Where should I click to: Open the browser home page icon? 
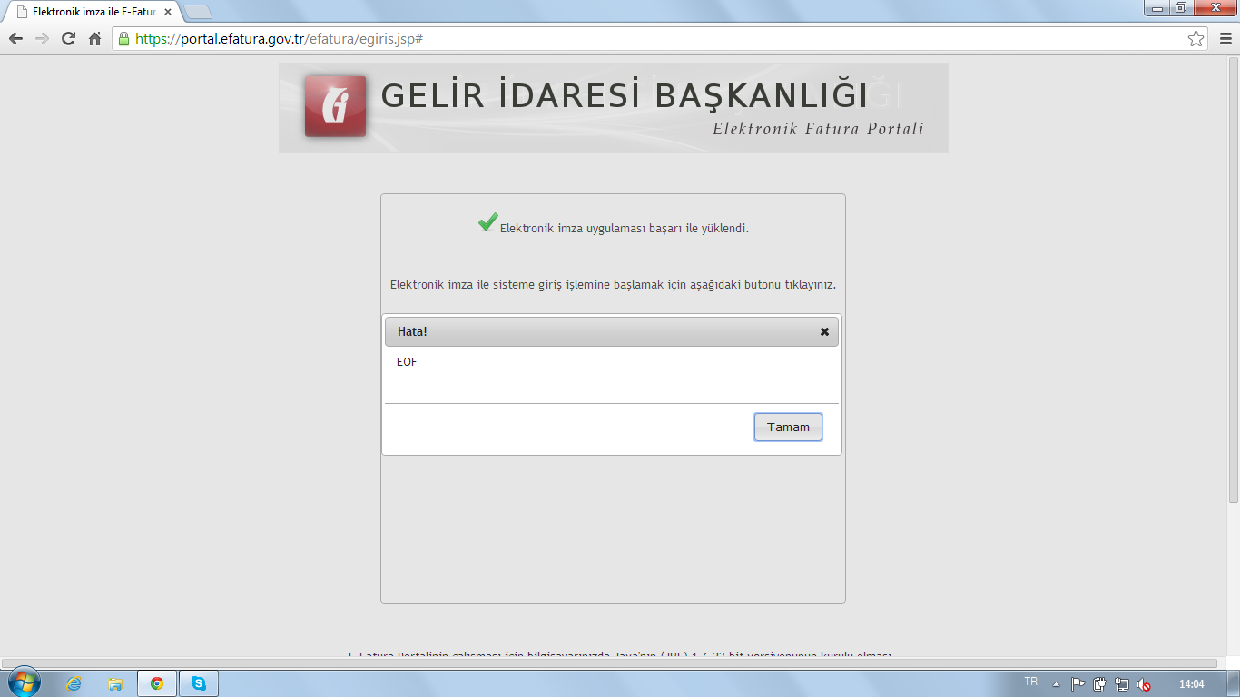coord(94,38)
